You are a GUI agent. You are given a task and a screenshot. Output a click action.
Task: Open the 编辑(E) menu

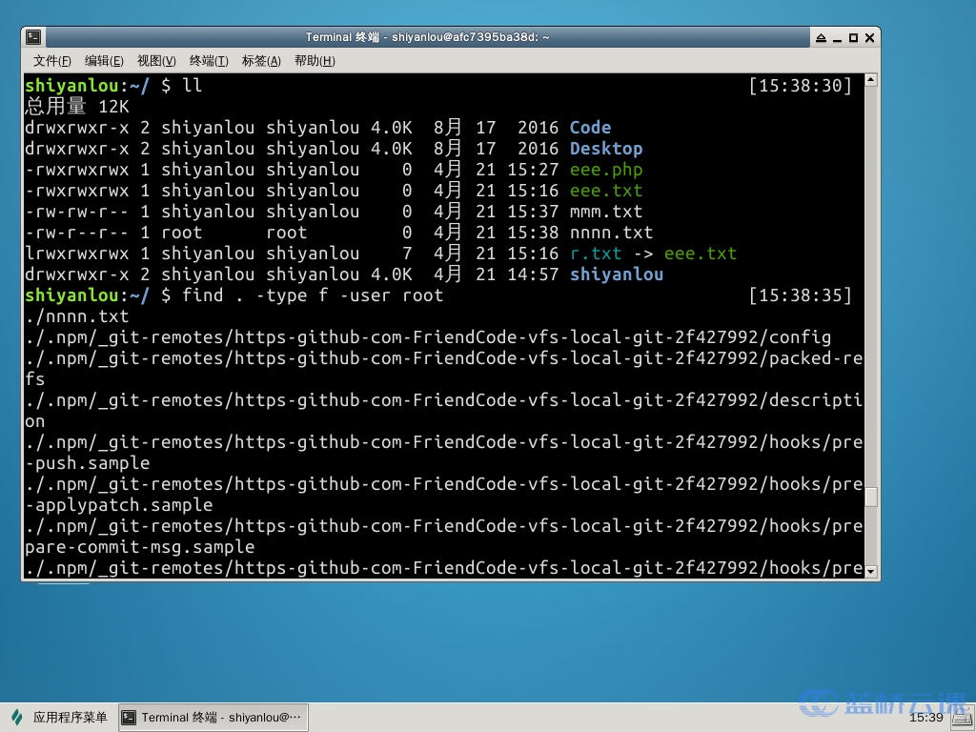point(104,61)
